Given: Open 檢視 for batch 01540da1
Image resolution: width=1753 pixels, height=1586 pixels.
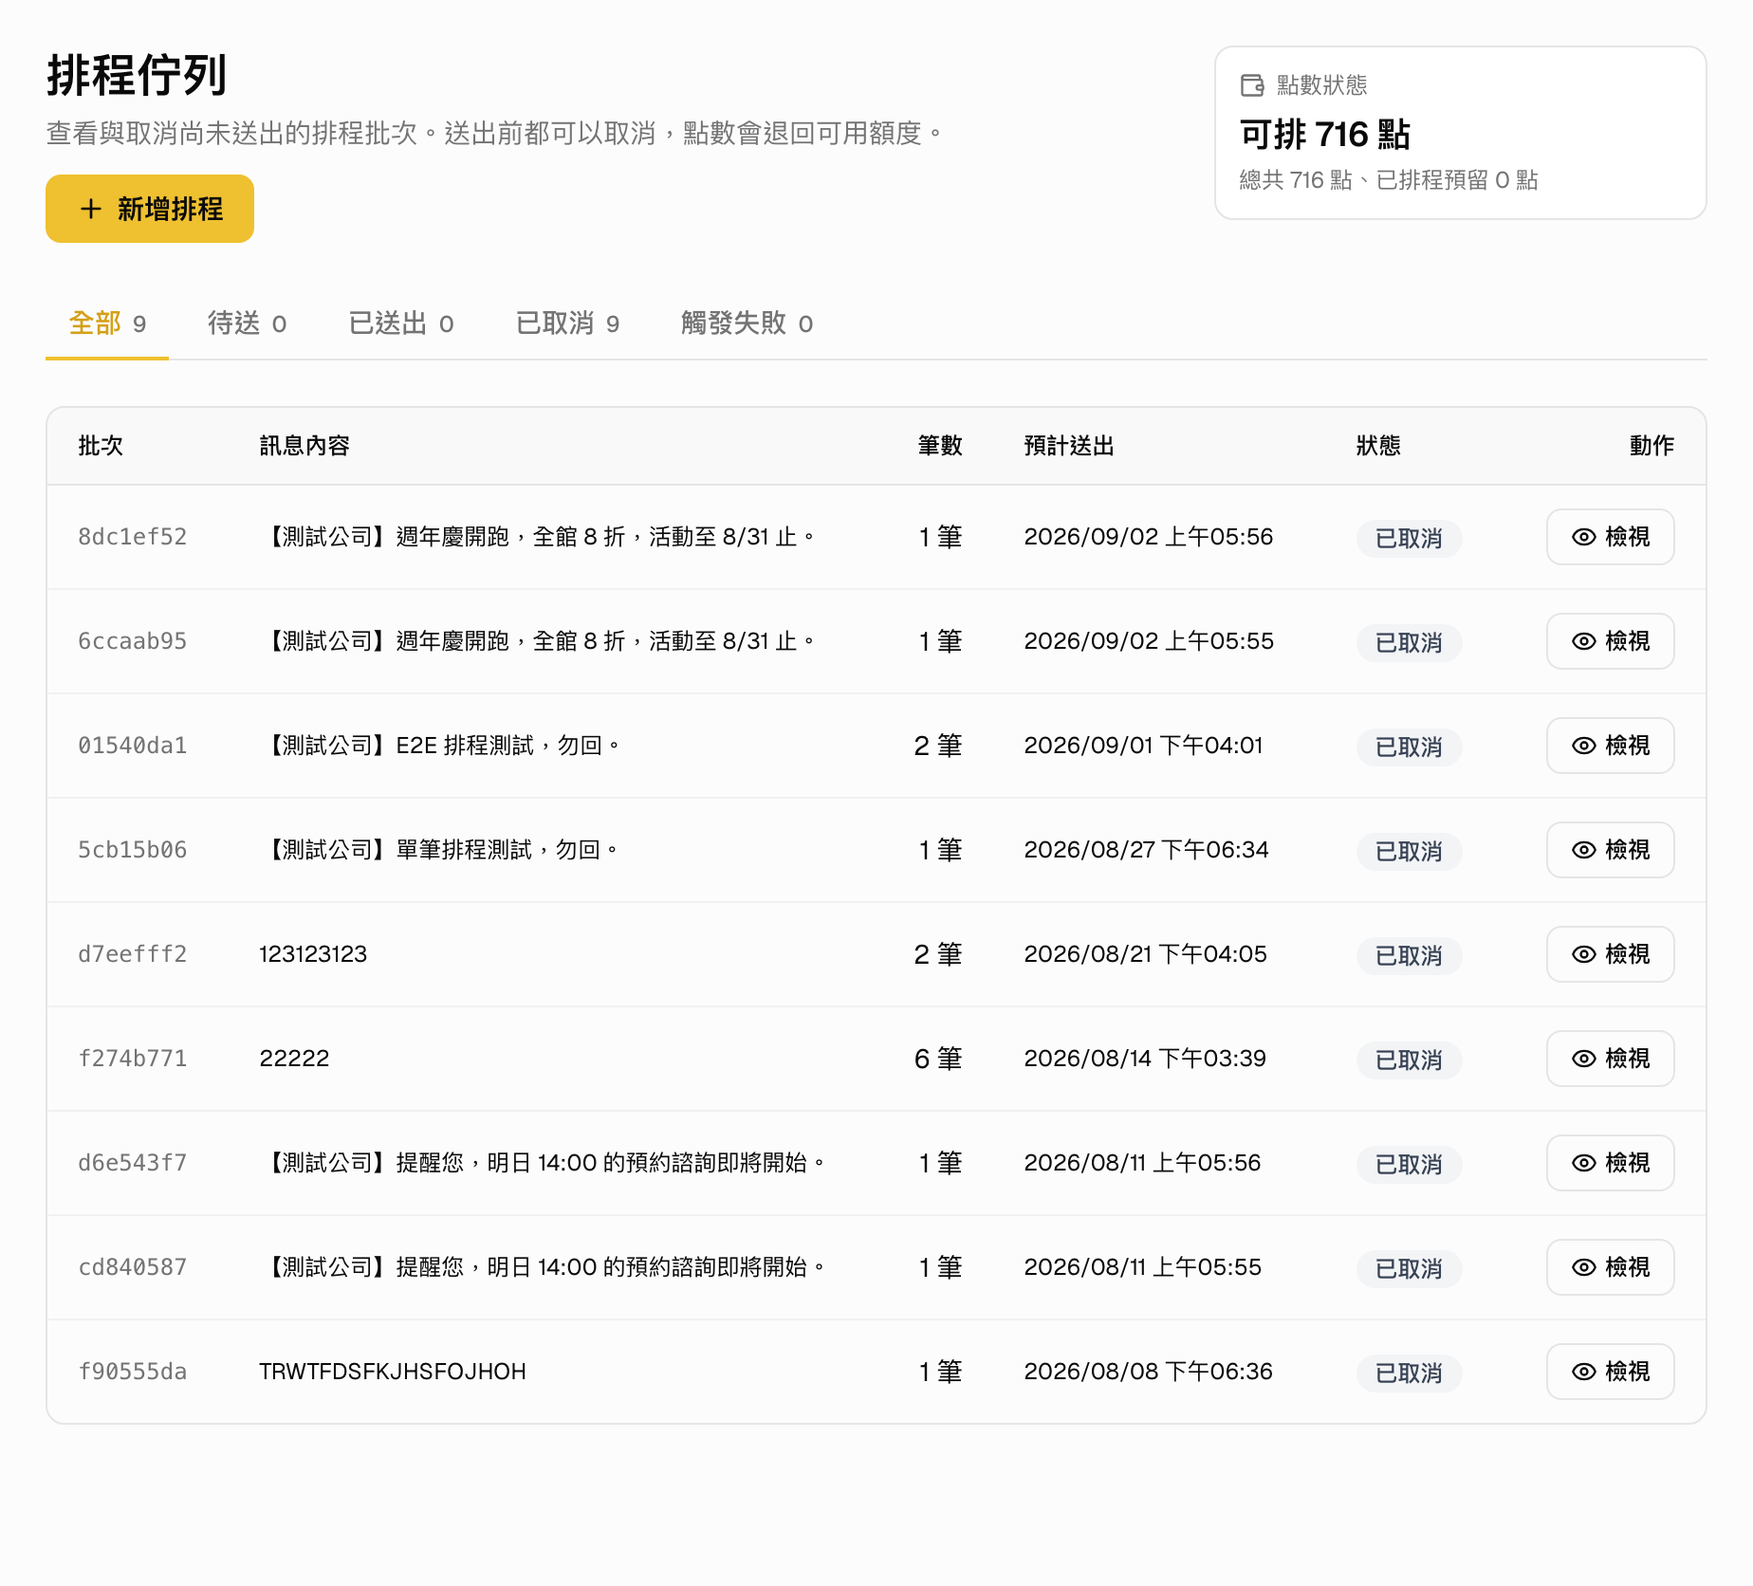Looking at the screenshot, I should click(1610, 746).
